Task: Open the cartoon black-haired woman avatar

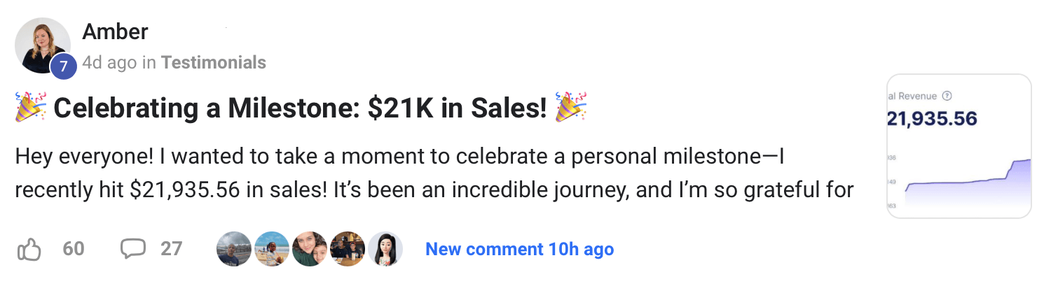Action: pos(385,249)
